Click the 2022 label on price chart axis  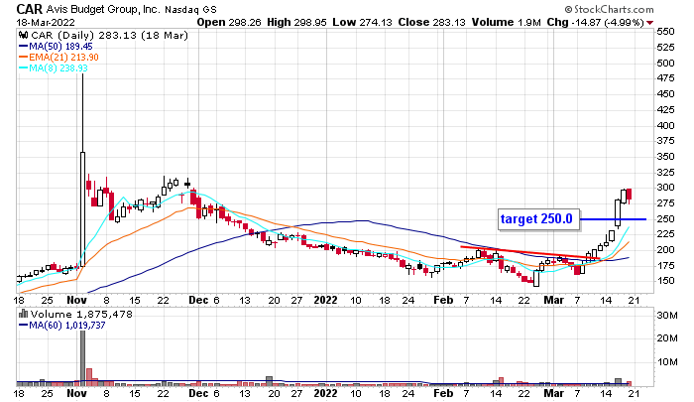(x=325, y=300)
